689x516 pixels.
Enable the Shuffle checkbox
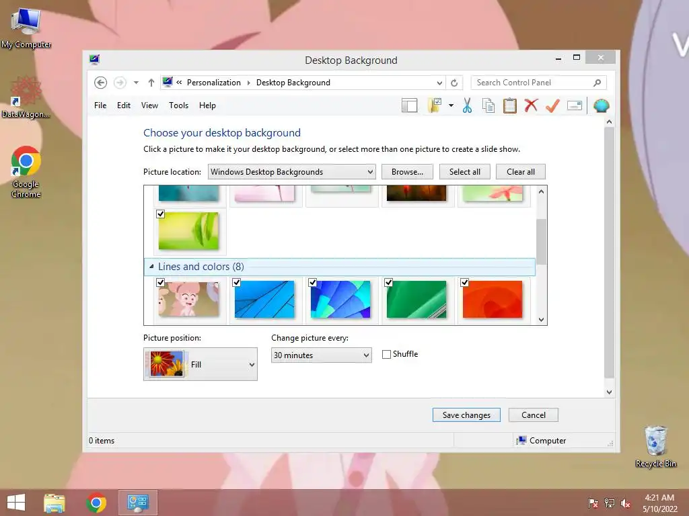click(387, 355)
